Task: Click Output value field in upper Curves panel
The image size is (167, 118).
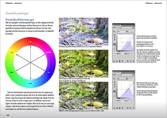Action: 122,54
